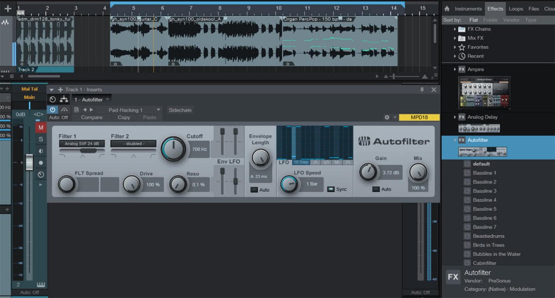Click the Copy button
The width and height of the screenshot is (555, 298).
pyautogui.click(x=123, y=118)
